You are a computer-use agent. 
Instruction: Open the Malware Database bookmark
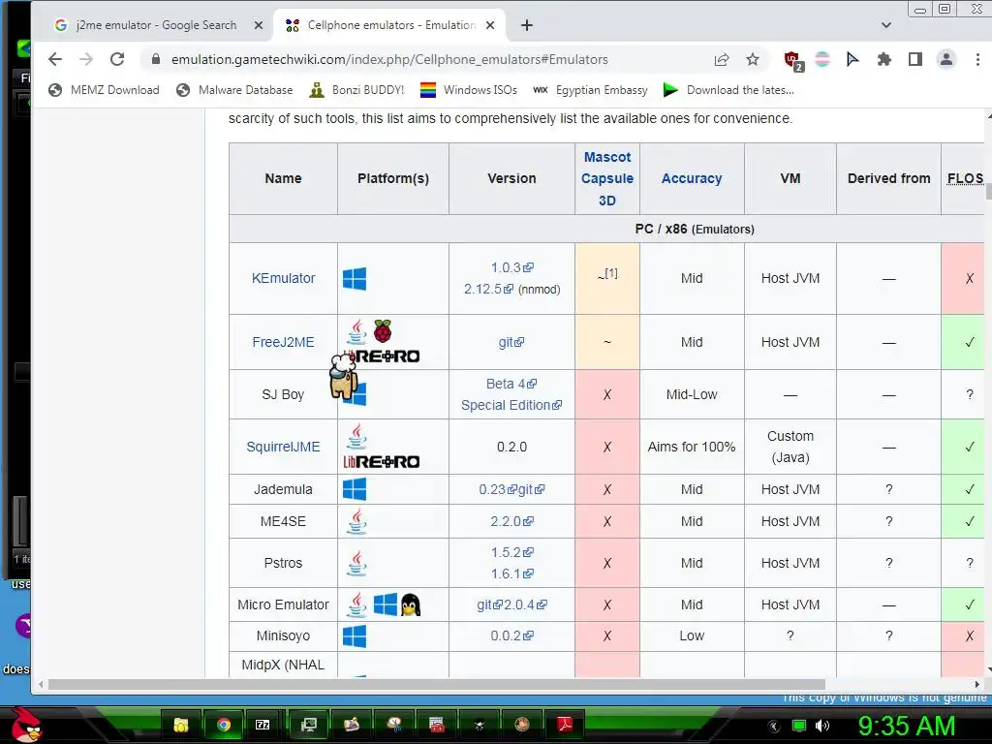234,90
